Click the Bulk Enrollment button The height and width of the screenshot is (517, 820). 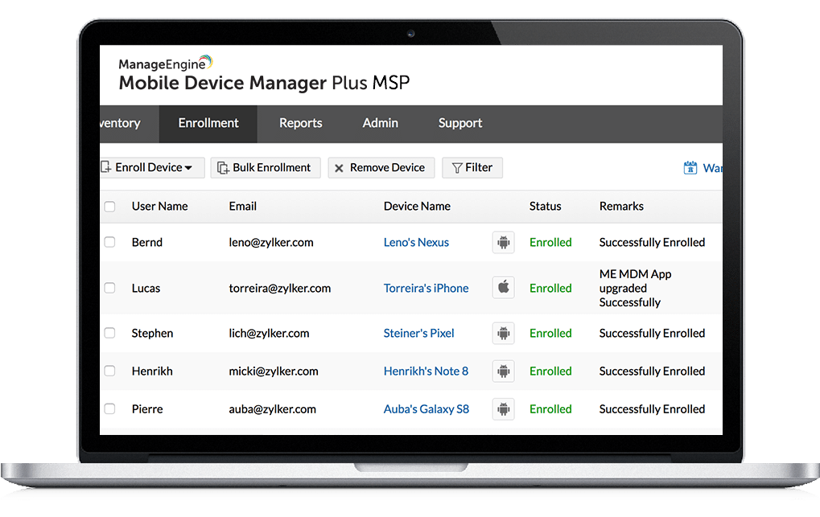(266, 168)
